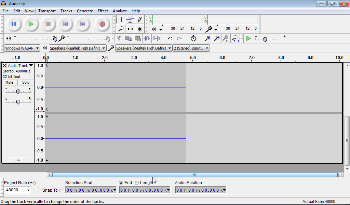Screen dimensions: 350x205
Task: Zoom Out on the timeline
Action: (217, 38)
